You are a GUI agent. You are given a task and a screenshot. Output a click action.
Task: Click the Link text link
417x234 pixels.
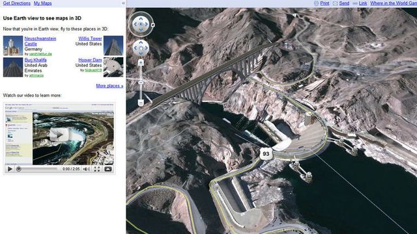click(363, 3)
